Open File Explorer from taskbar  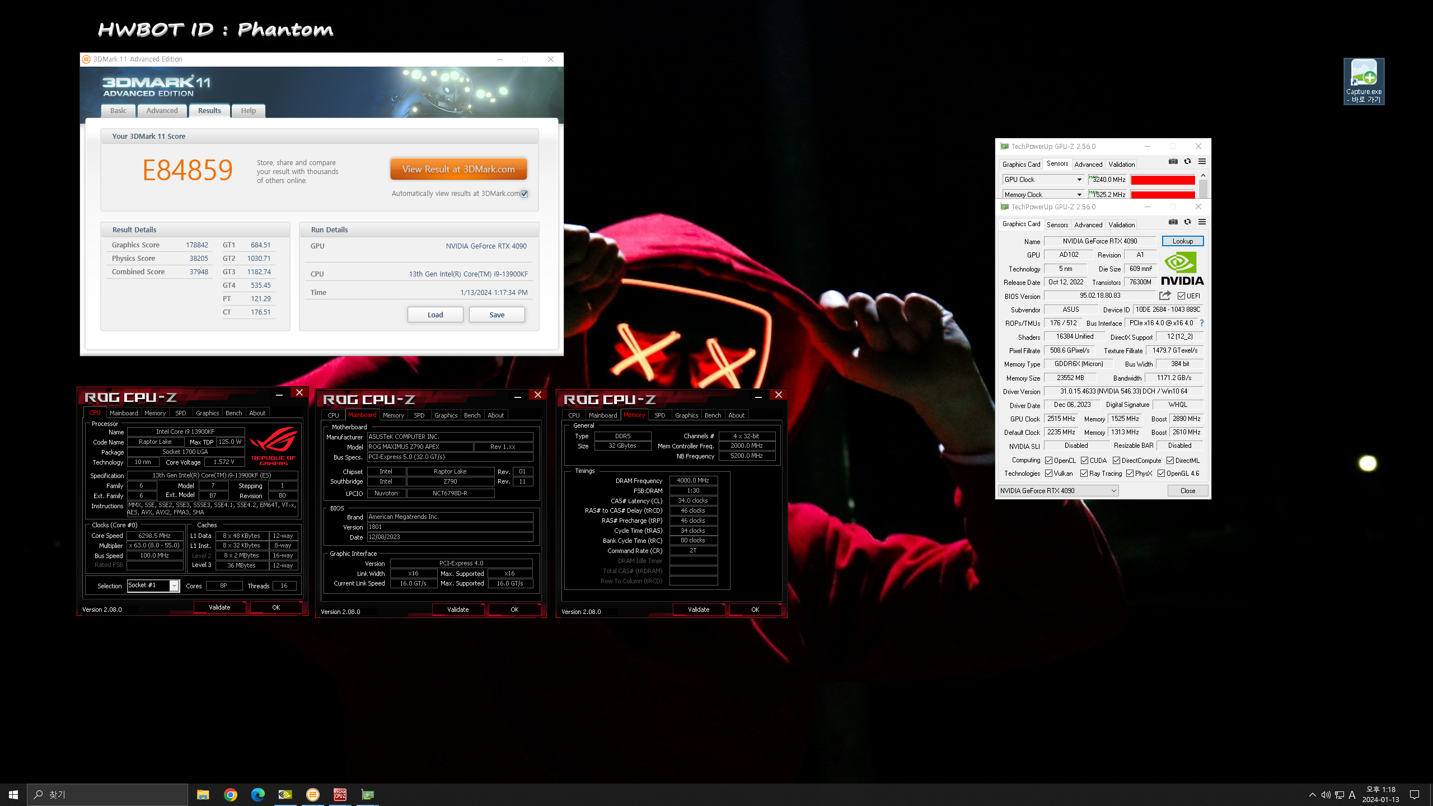(x=203, y=794)
